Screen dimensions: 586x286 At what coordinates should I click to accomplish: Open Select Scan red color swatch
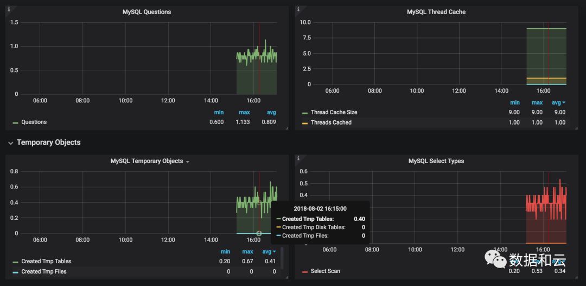304,272
